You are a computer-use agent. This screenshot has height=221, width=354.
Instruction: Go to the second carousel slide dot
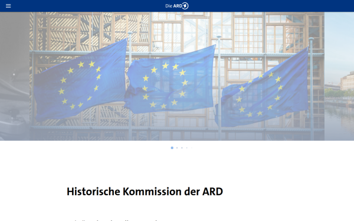tap(177, 148)
